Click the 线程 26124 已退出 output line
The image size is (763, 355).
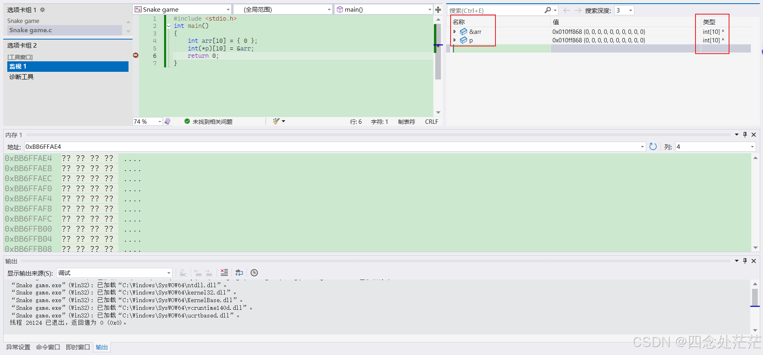[68, 323]
